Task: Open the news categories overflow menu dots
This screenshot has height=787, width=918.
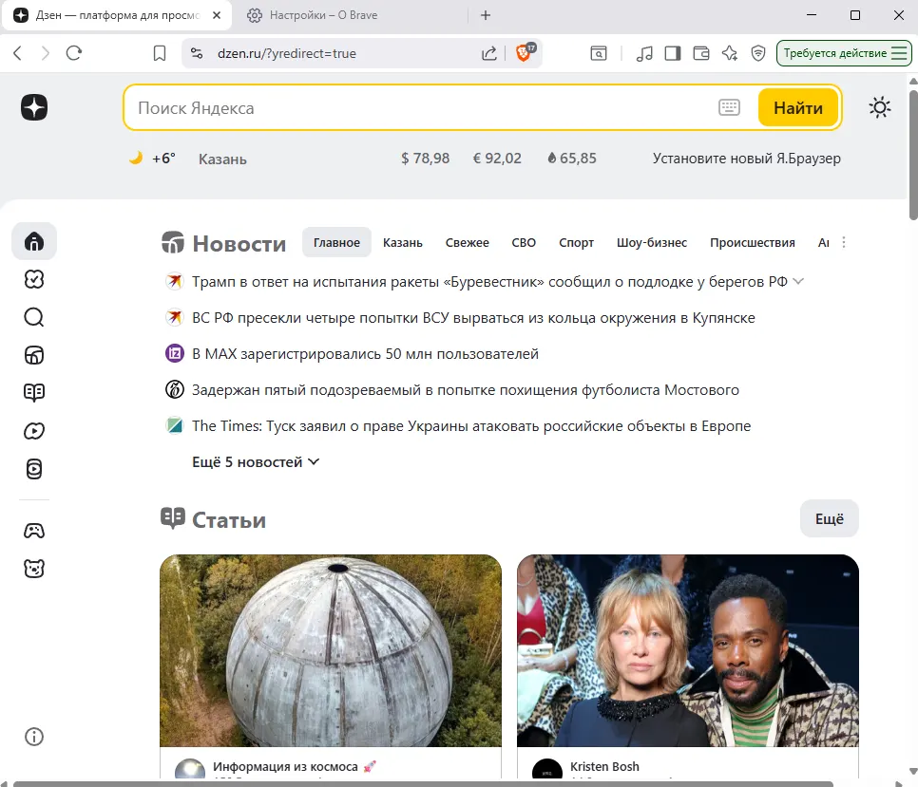Action: [844, 242]
